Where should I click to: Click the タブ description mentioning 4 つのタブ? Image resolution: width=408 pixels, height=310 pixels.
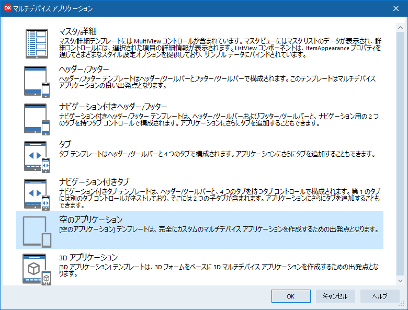click(217, 154)
